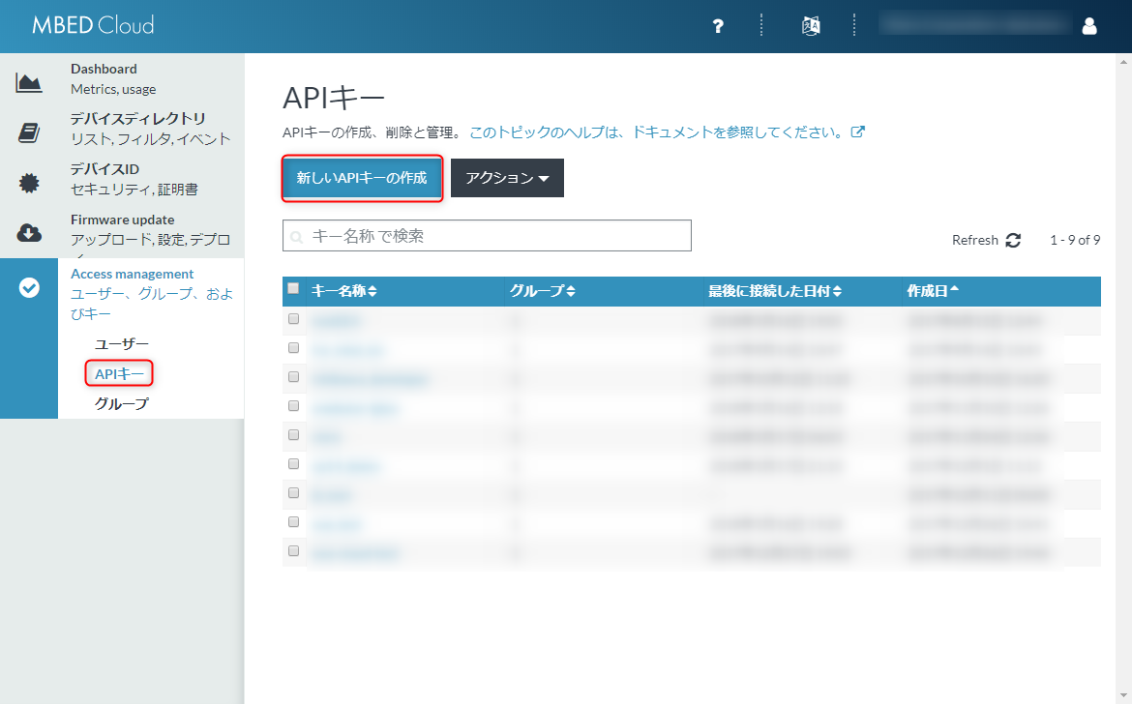Image resolution: width=1132 pixels, height=704 pixels.
Task: Sort by 作成日 column header
Action: 933,291
